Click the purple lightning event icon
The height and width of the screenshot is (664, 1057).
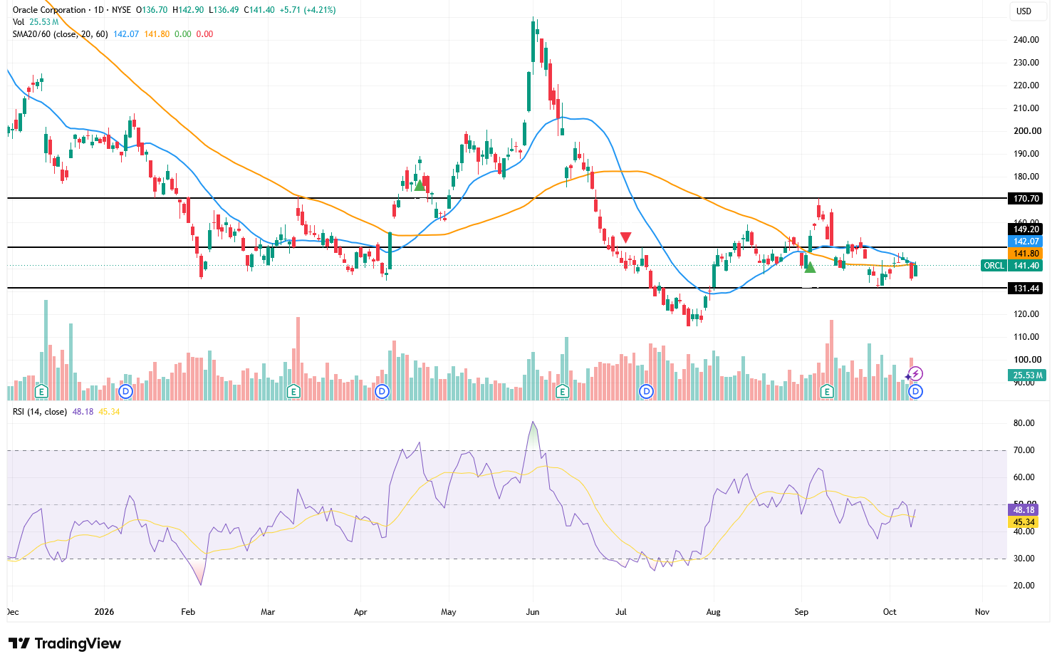click(916, 374)
